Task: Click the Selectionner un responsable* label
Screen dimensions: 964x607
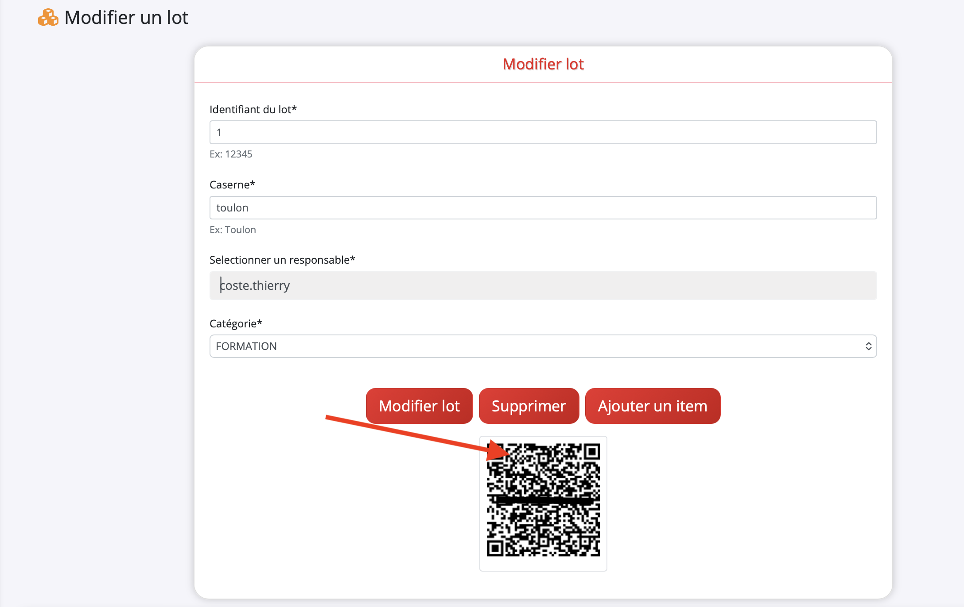Action: tap(282, 260)
